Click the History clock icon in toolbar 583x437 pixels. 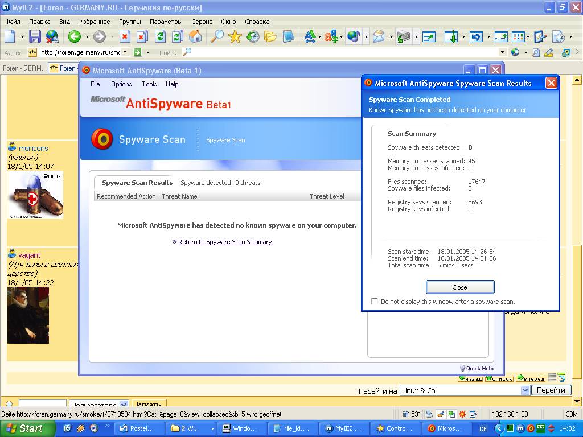[253, 36]
